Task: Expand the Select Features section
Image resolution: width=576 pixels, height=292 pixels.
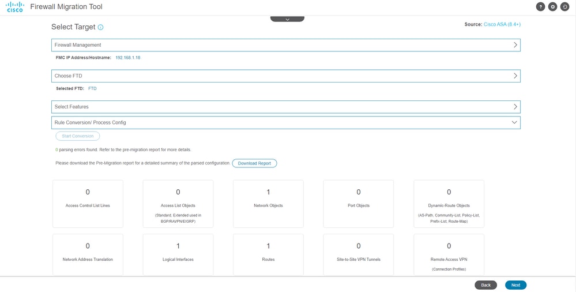Action: point(286,107)
